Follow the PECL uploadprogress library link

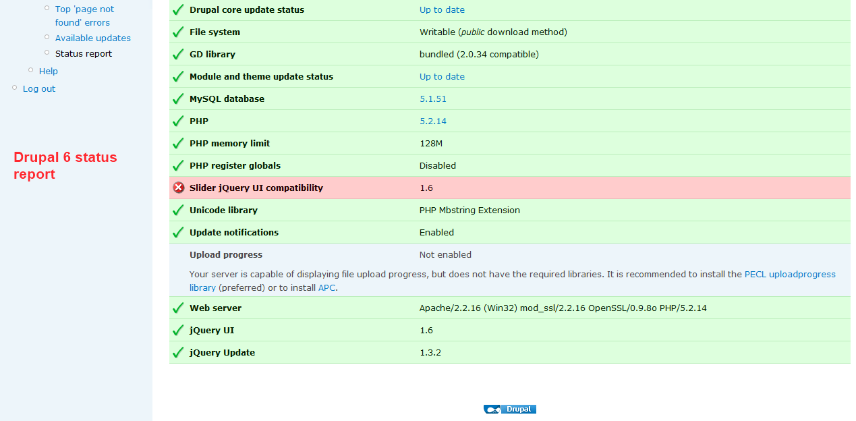[790, 275]
